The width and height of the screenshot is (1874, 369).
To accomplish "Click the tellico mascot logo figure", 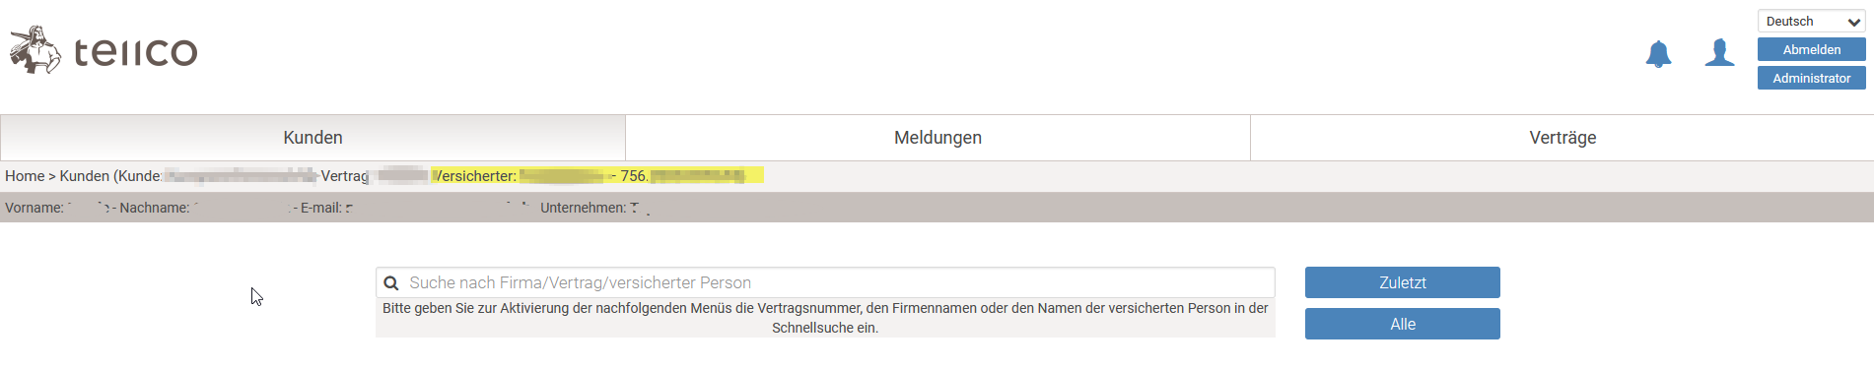I will 35,50.
